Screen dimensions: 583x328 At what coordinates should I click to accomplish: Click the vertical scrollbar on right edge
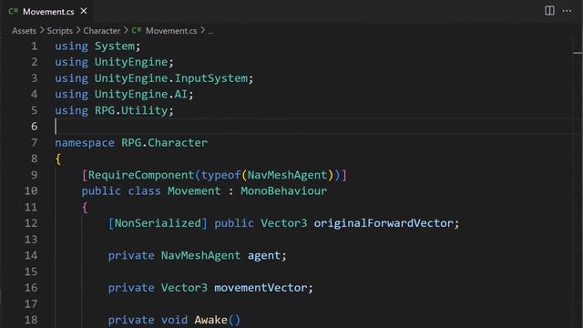578,182
